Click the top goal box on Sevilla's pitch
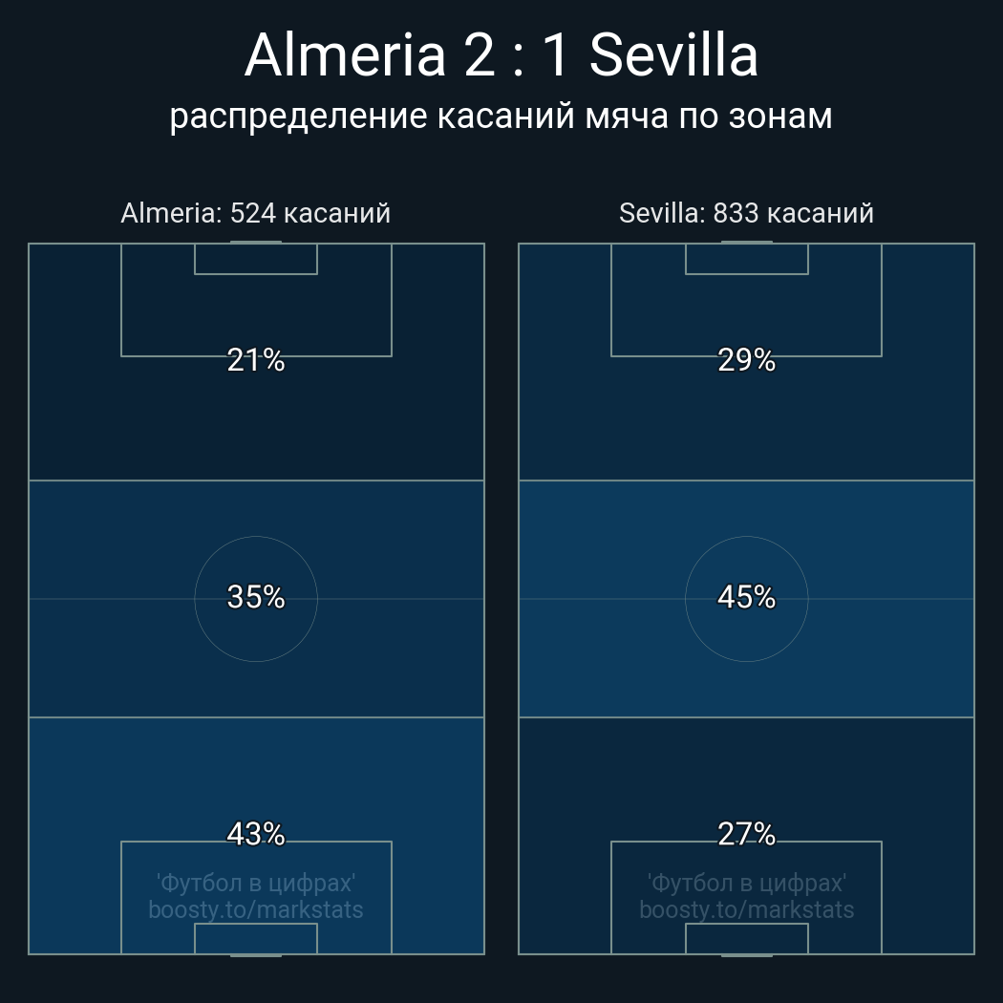Image resolution: width=1003 pixels, height=1003 pixels. pyautogui.click(x=746, y=259)
